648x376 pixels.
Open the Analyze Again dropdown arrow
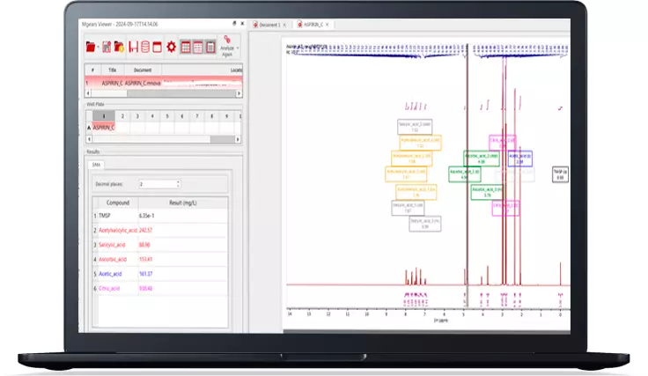coord(239,48)
